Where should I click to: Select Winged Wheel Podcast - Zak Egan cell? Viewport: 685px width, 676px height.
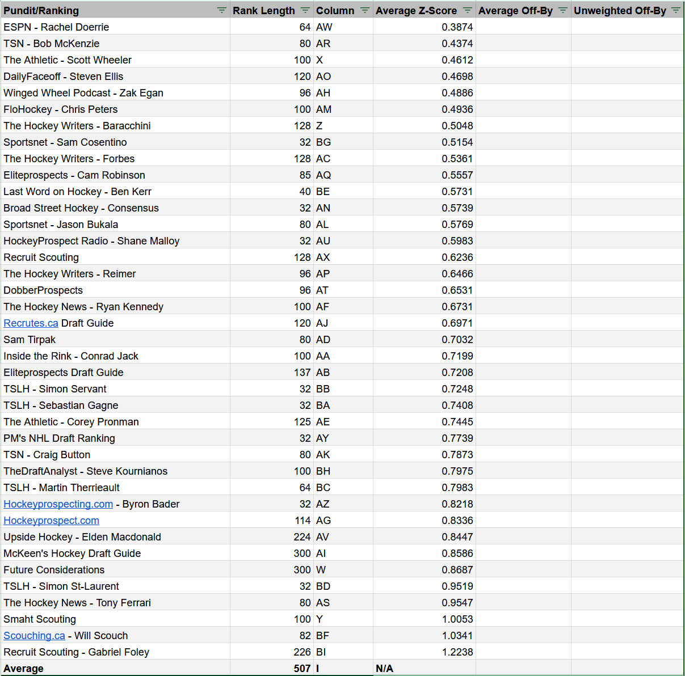[115, 92]
